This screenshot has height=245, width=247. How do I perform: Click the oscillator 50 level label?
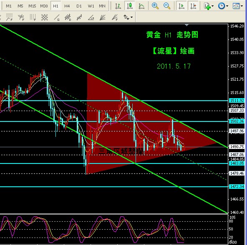pos(231,229)
